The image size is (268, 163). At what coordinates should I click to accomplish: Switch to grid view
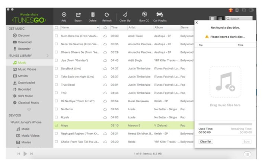coord(213,19)
